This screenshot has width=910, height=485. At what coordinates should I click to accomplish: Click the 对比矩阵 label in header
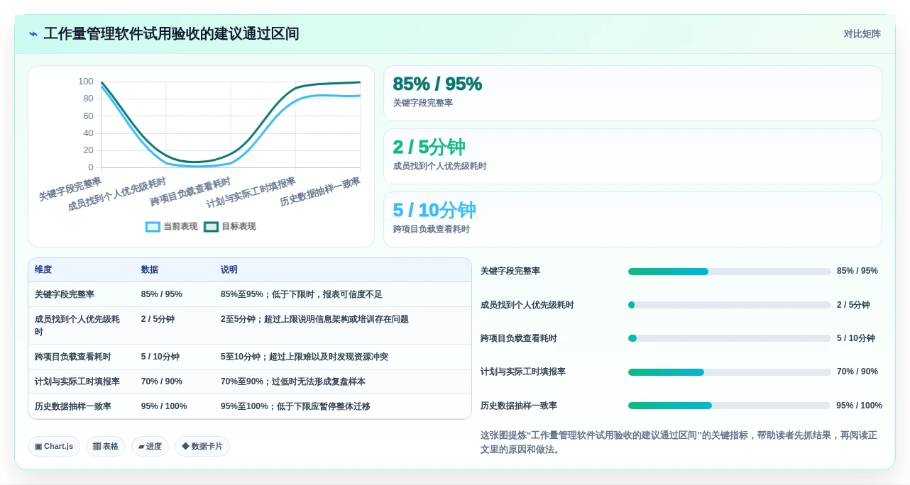pos(862,34)
